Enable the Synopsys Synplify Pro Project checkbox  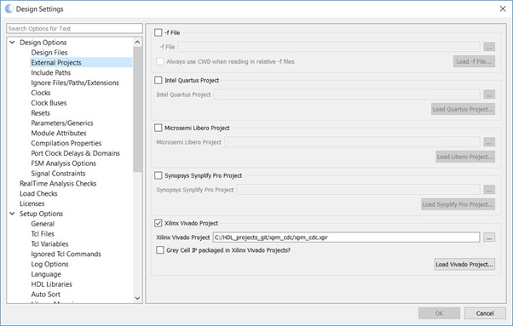159,175
